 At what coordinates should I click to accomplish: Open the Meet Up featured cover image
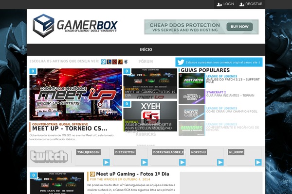75,95
